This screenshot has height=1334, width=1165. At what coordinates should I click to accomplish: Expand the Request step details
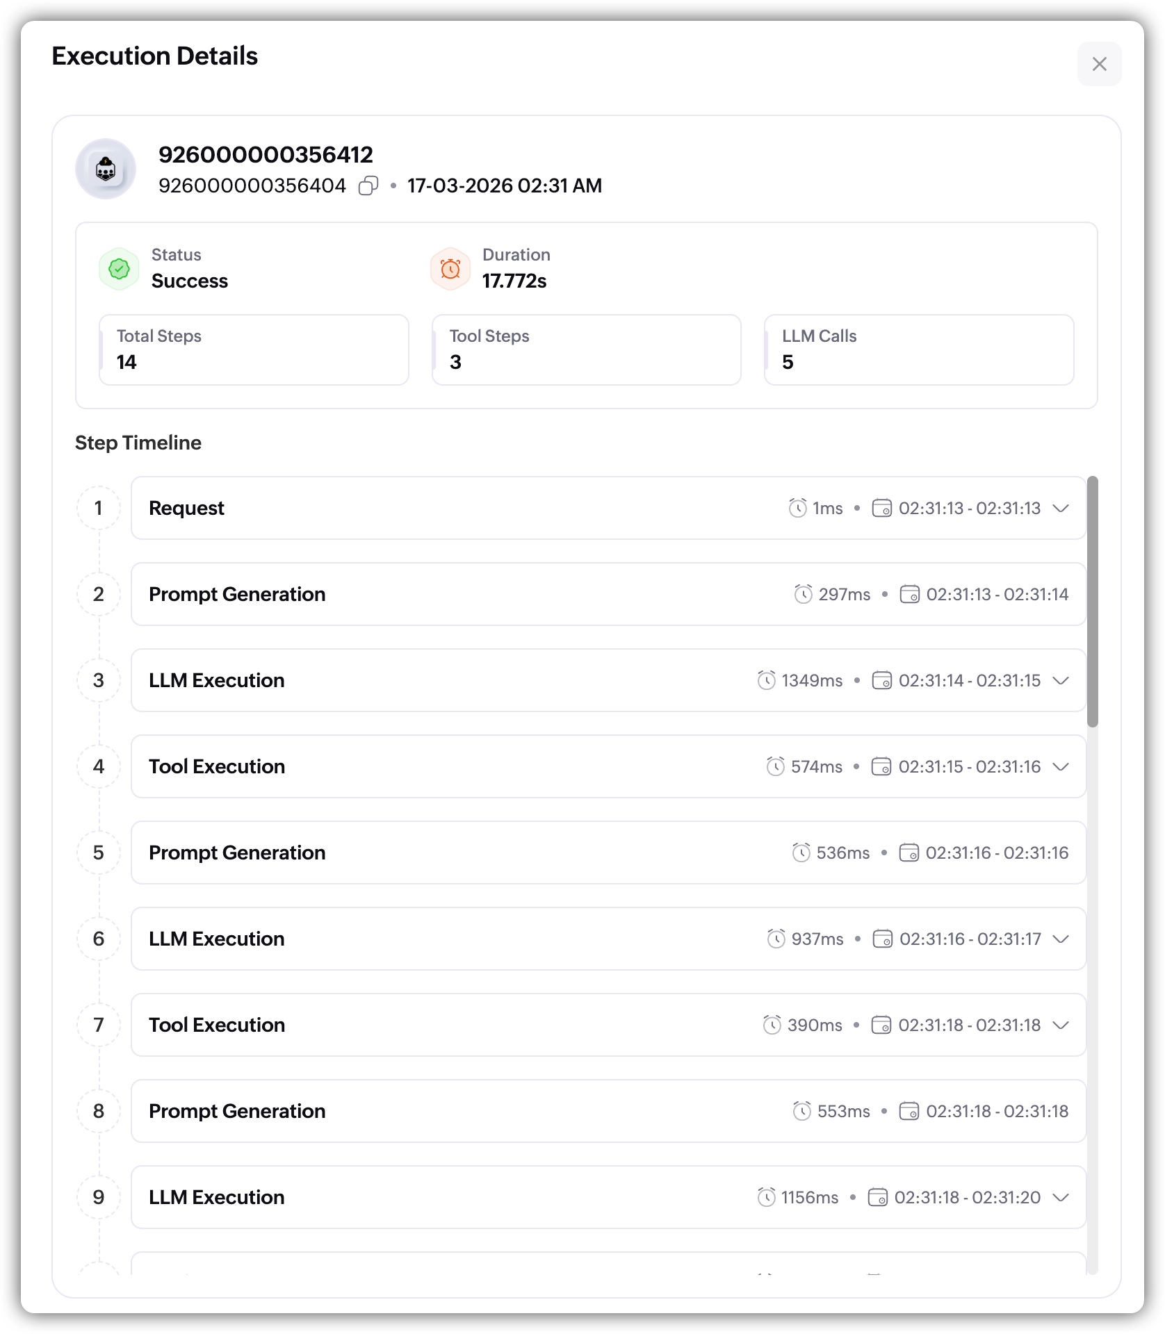pyautogui.click(x=1061, y=508)
